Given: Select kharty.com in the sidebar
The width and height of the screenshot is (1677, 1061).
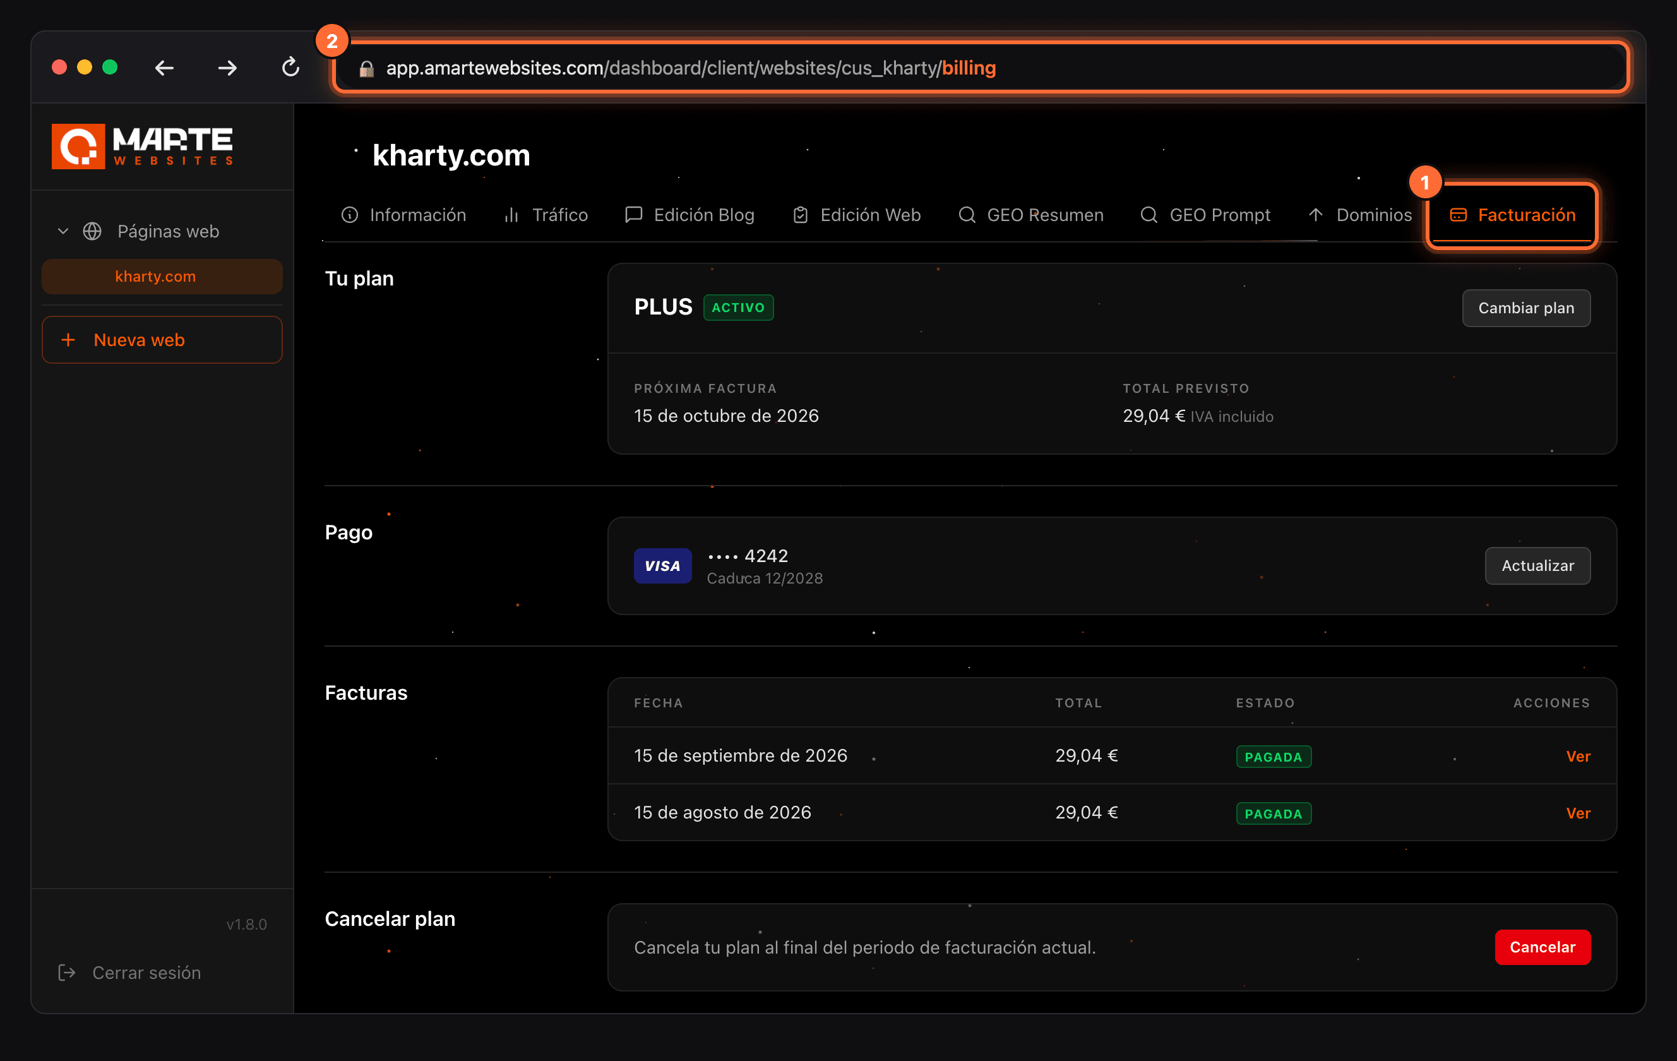Looking at the screenshot, I should (162, 277).
